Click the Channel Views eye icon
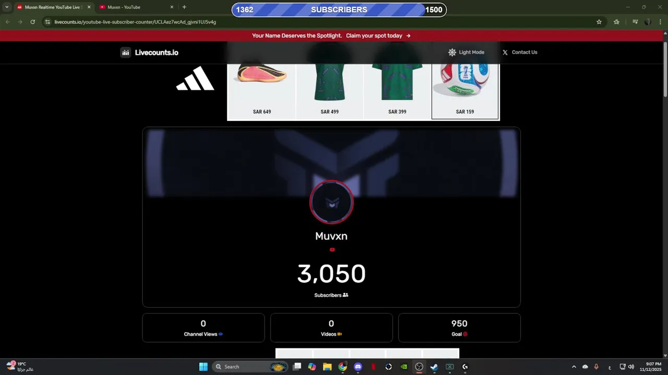This screenshot has width=668, height=375. pos(221,334)
